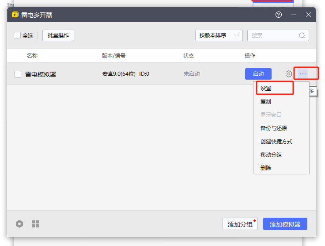325x246 pixels.
Task: Open the help question mark icon
Action: tap(279, 15)
